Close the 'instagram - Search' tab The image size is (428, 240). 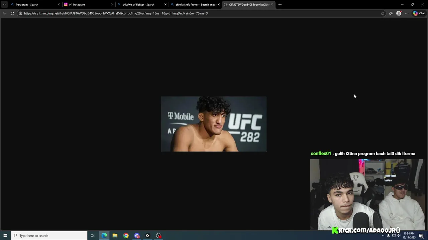(x=59, y=5)
